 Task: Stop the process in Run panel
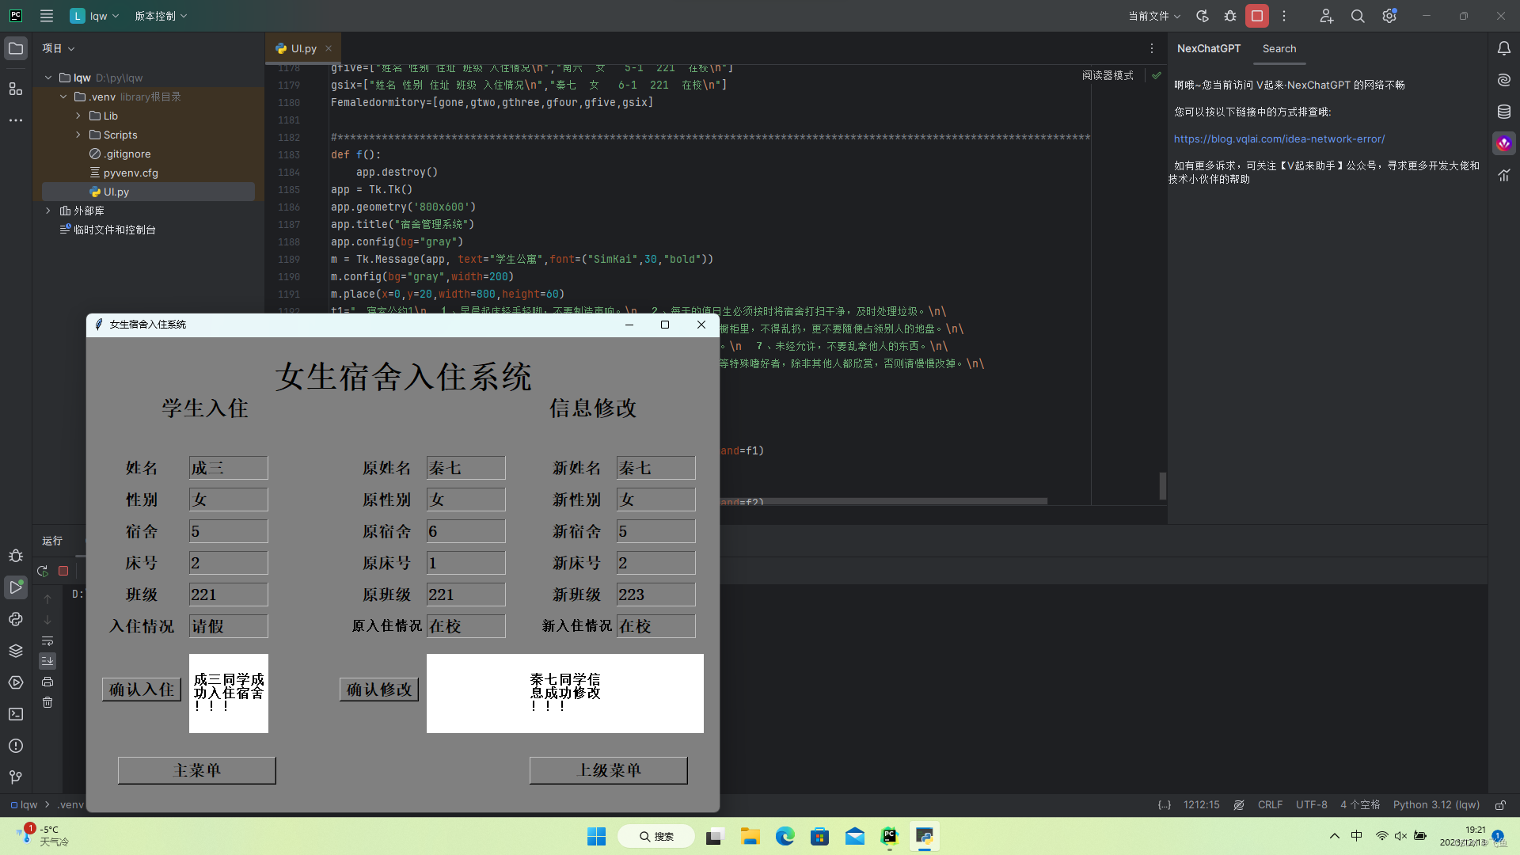(63, 571)
